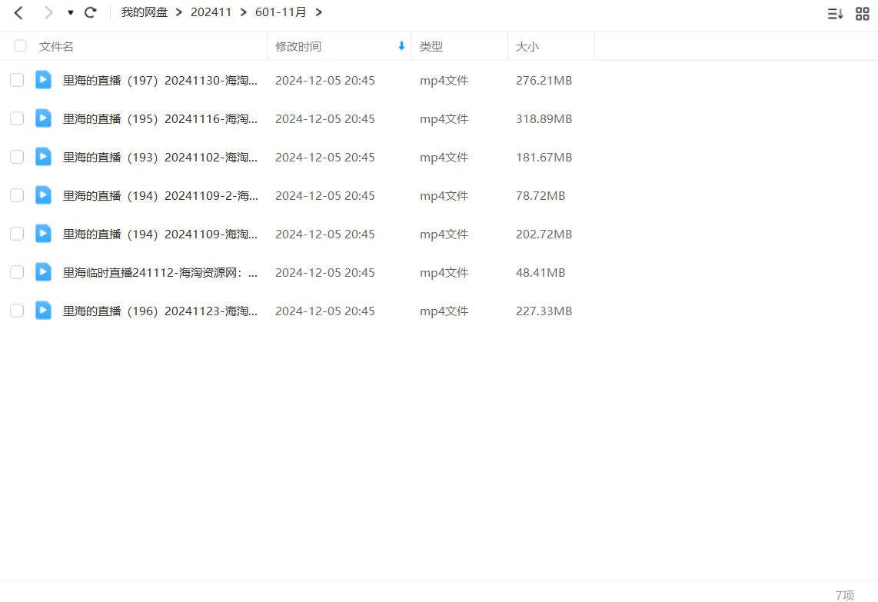The height and width of the screenshot is (602, 878).
Task: Tick the select-all checkbox in header
Action: click(20, 46)
